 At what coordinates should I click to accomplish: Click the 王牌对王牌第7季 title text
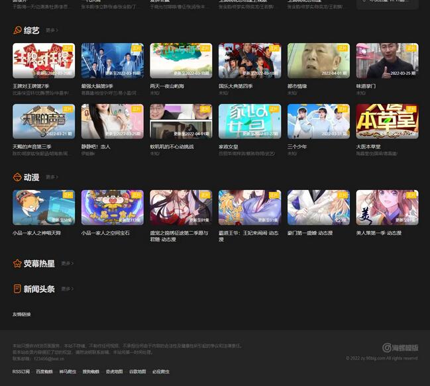click(x=30, y=86)
